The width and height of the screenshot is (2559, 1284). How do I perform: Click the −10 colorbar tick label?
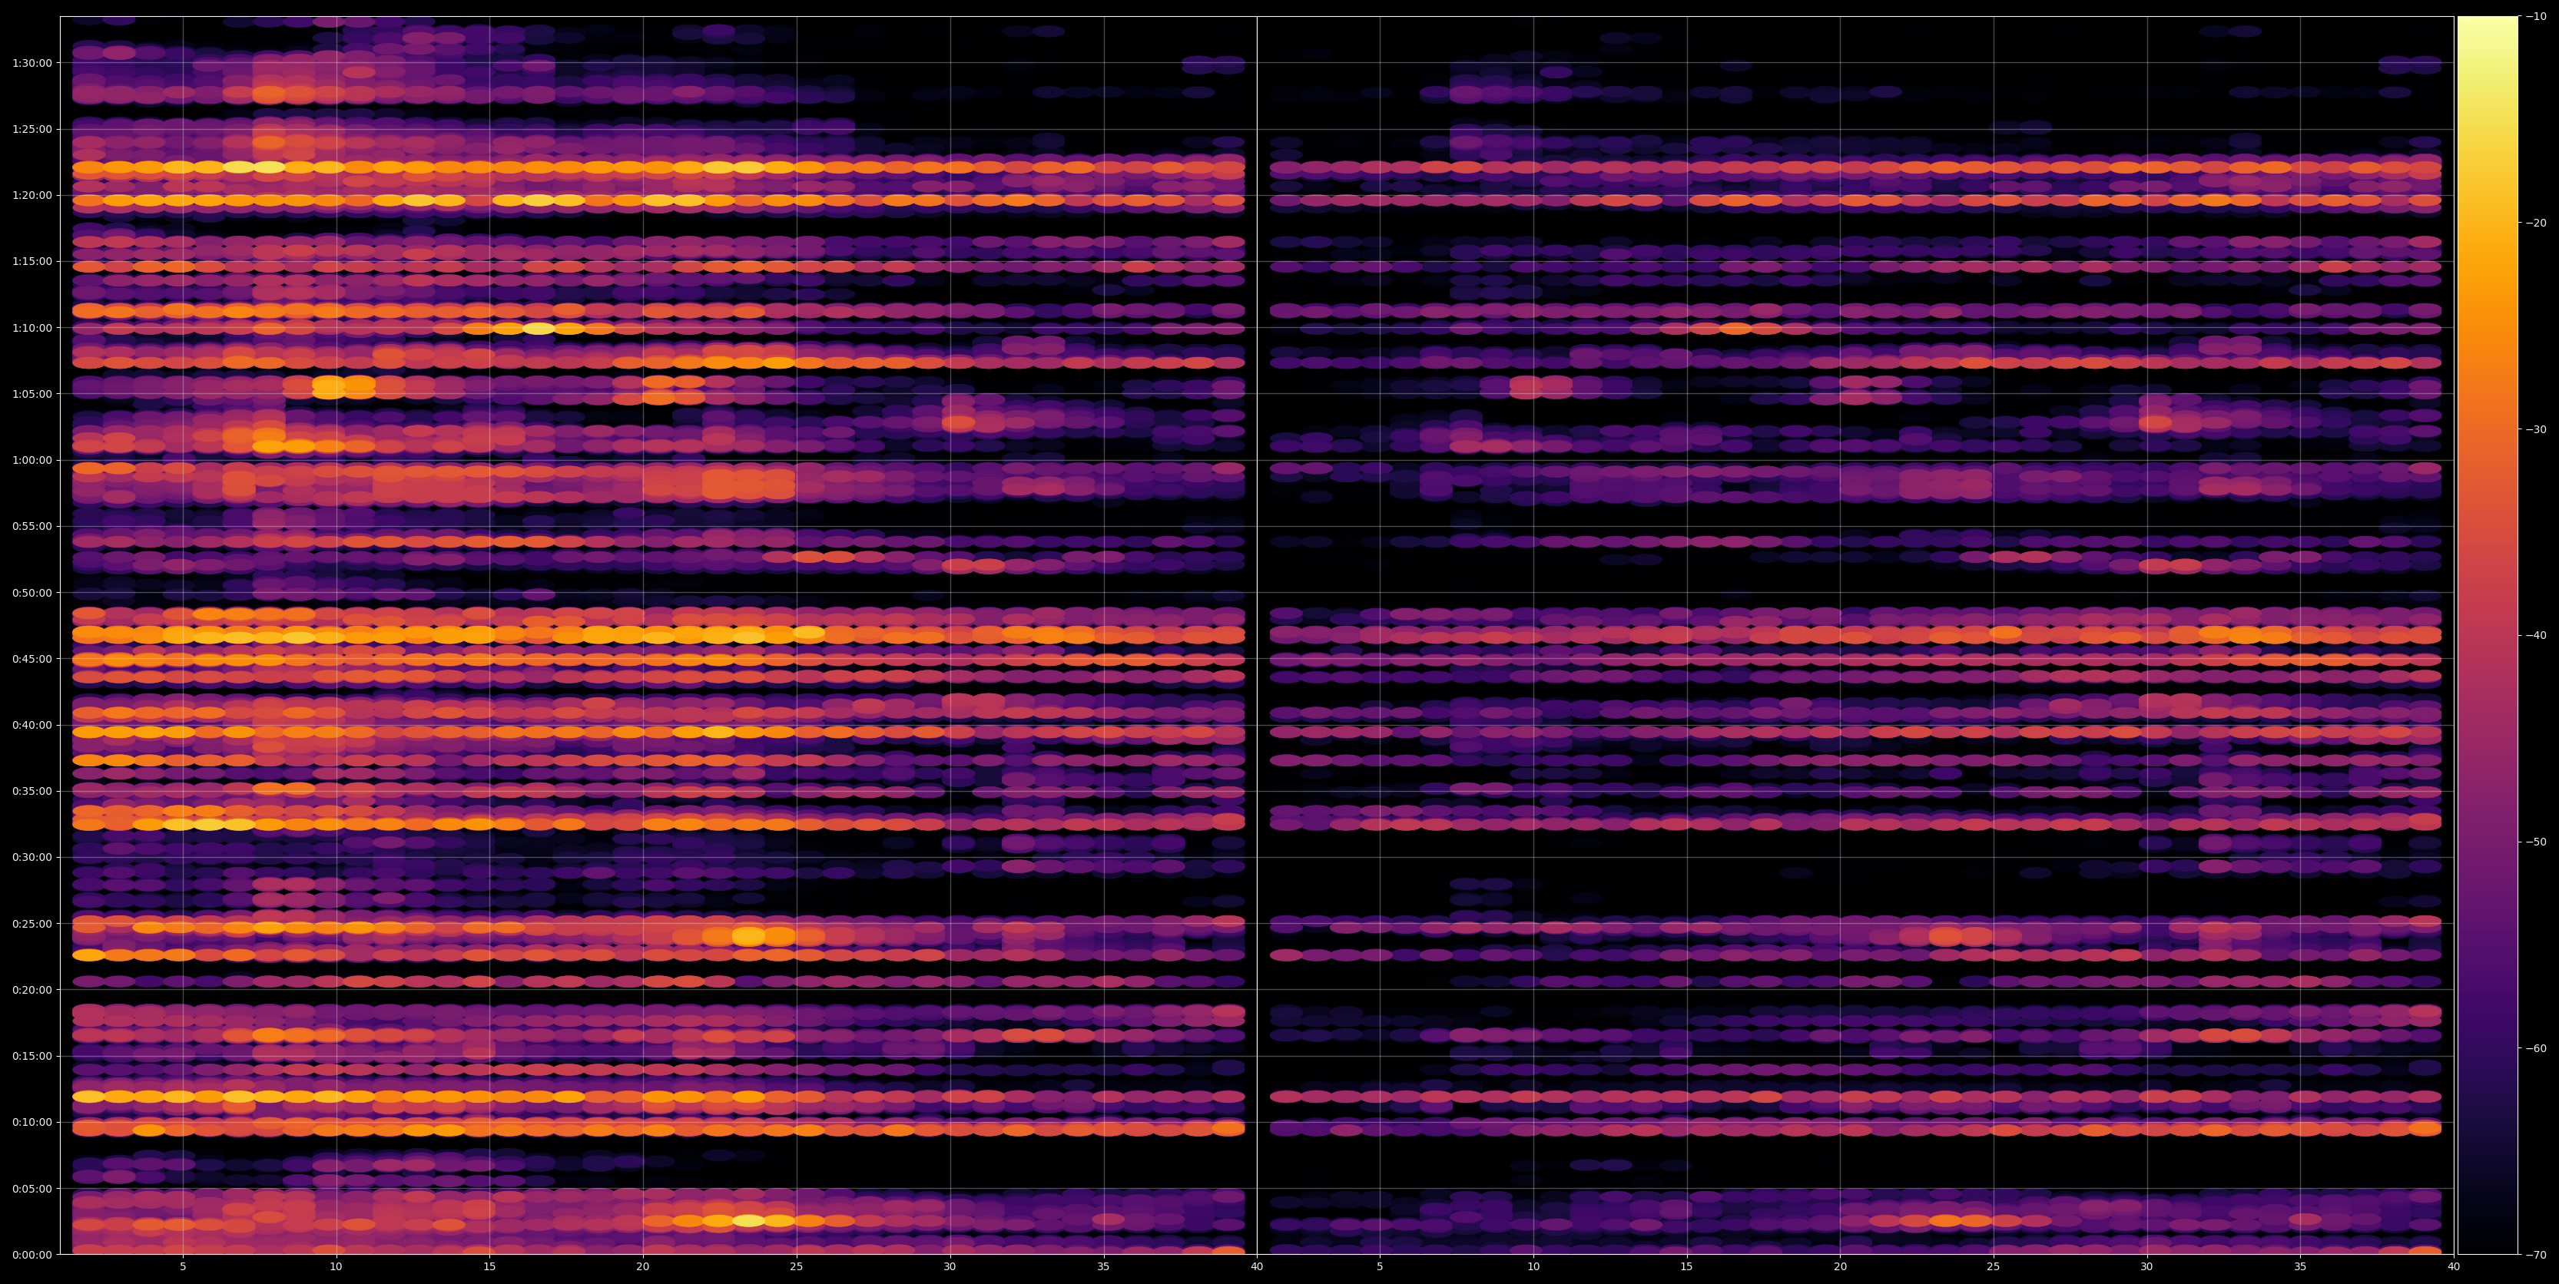tap(2536, 16)
